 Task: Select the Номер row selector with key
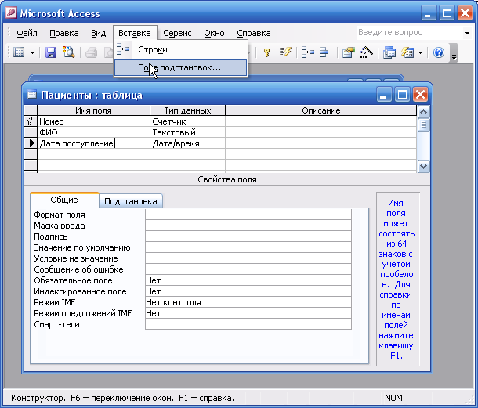tap(31, 121)
